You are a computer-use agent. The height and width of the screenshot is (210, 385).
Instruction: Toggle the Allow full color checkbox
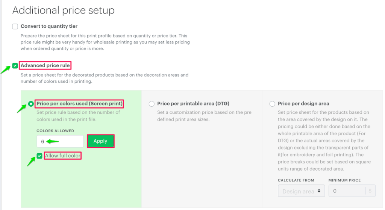pos(39,156)
